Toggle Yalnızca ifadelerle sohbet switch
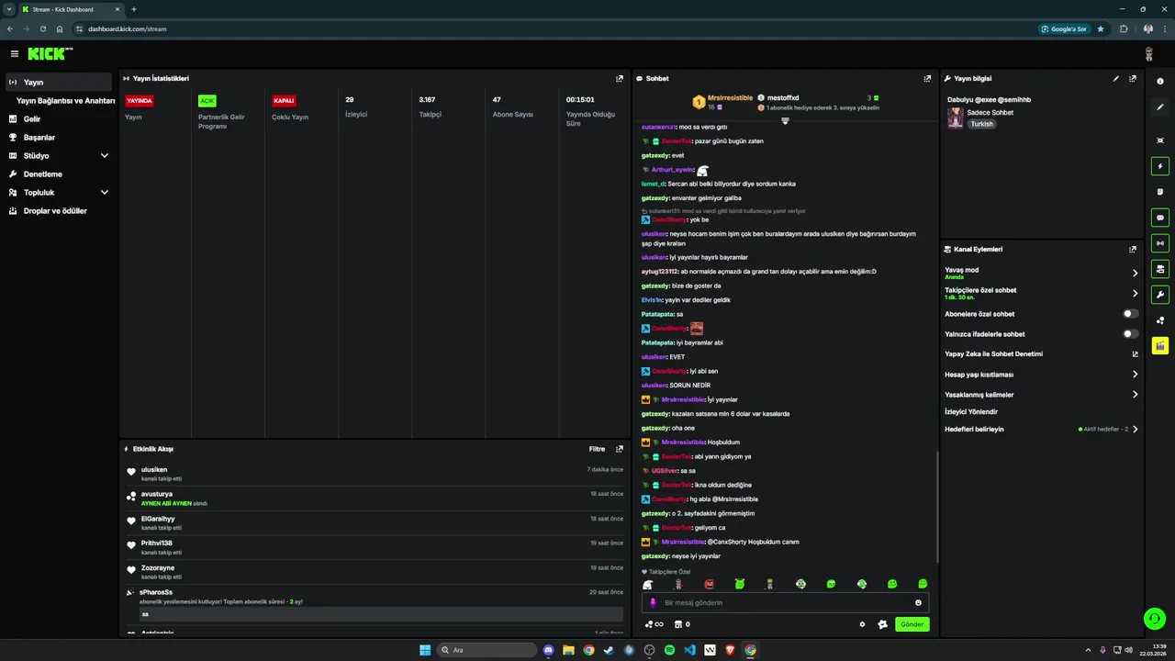The image size is (1175, 661). tap(1131, 334)
